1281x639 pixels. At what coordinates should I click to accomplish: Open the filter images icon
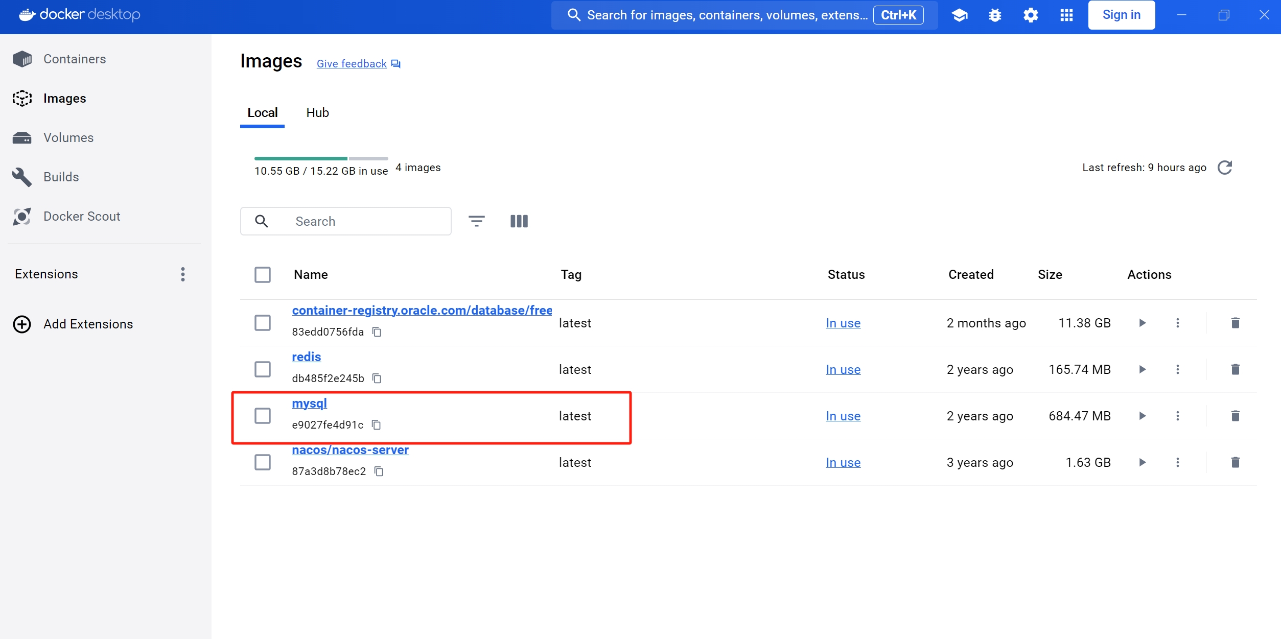476,221
